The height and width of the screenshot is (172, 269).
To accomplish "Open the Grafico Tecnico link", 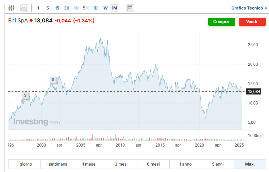I will (249, 8).
